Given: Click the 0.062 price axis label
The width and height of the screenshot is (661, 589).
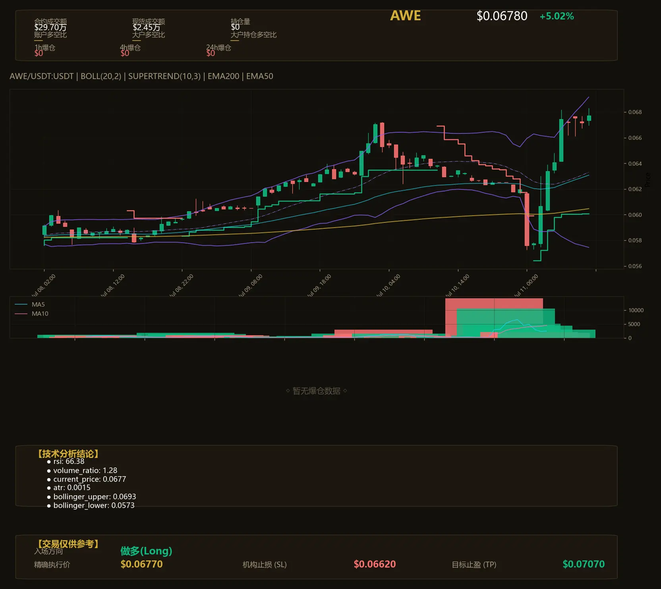Looking at the screenshot, I should [635, 189].
